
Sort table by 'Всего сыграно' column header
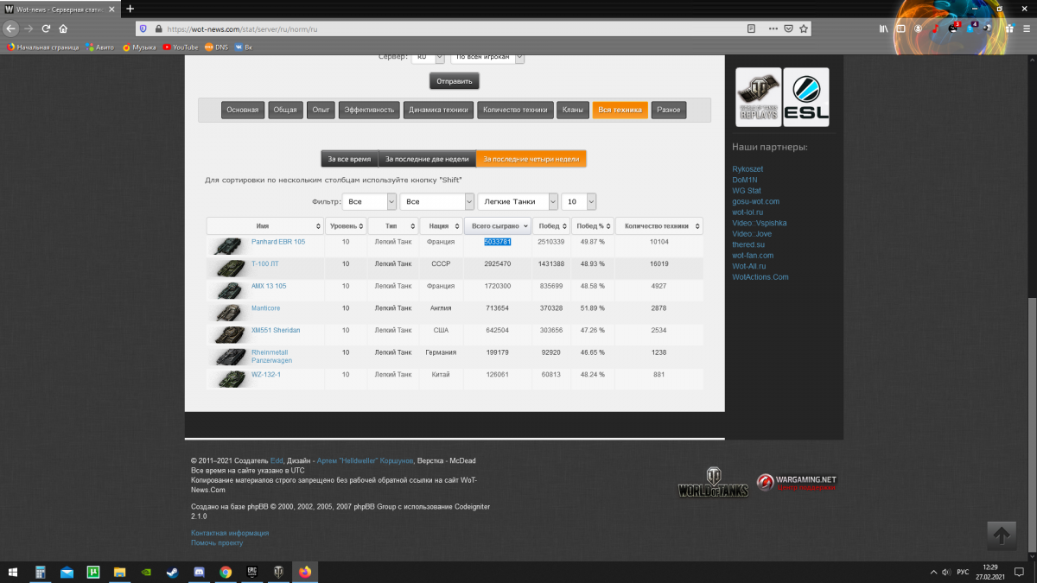[x=496, y=226]
